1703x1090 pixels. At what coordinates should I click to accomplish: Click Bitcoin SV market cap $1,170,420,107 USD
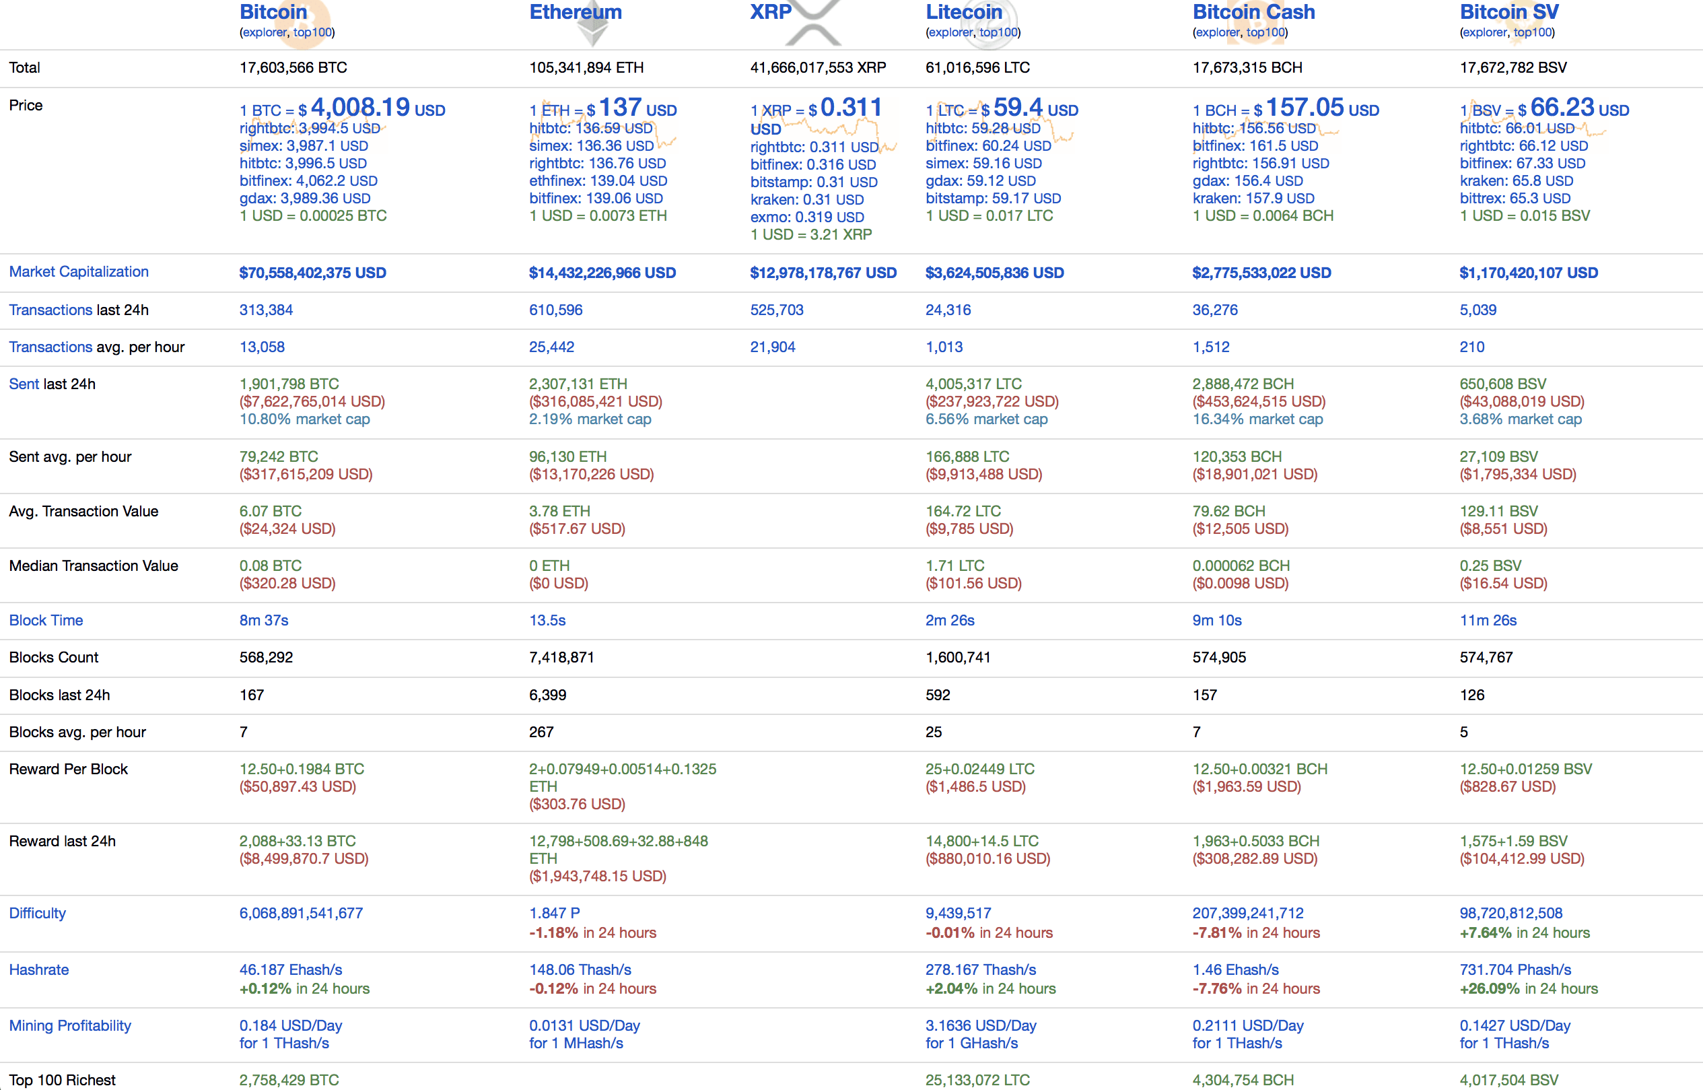[1528, 273]
